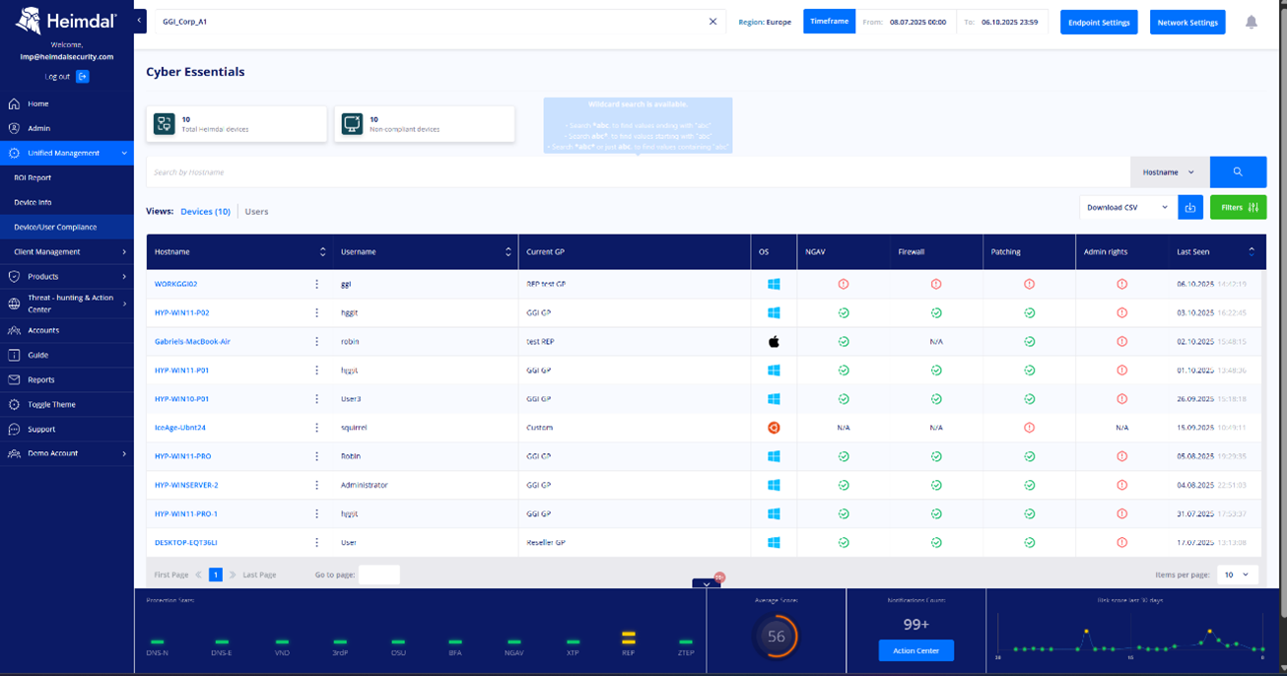The image size is (1287, 676).
Task: Switch to the Users view tab
Action: 256,211
